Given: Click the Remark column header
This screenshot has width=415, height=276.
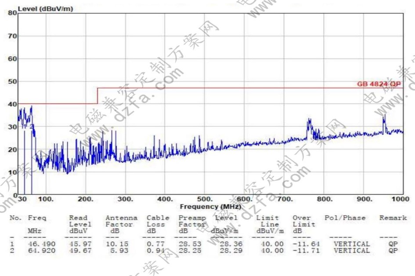Looking at the screenshot, I should pos(393,218).
